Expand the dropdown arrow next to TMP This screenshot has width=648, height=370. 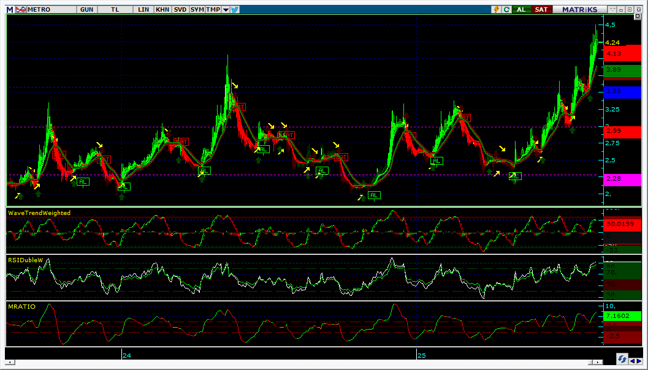pyautogui.click(x=226, y=10)
